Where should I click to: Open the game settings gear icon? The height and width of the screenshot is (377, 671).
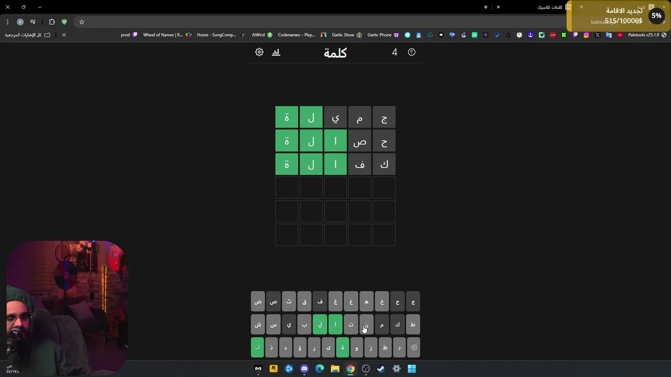coord(259,52)
